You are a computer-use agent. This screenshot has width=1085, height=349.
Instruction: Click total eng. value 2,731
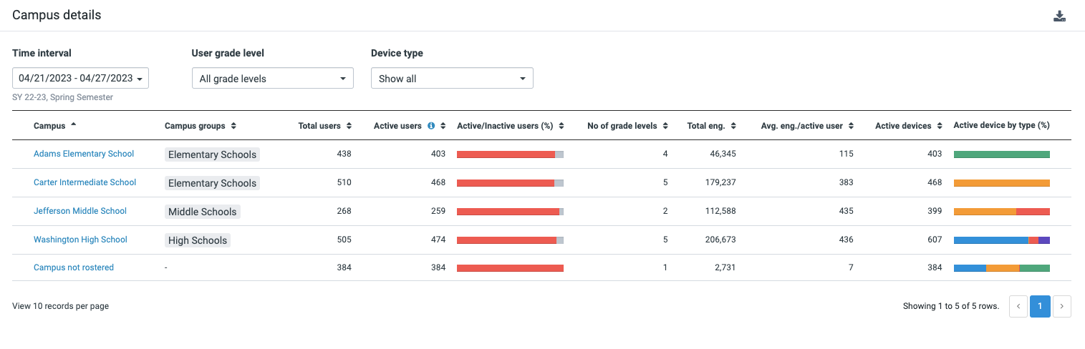pyautogui.click(x=725, y=267)
